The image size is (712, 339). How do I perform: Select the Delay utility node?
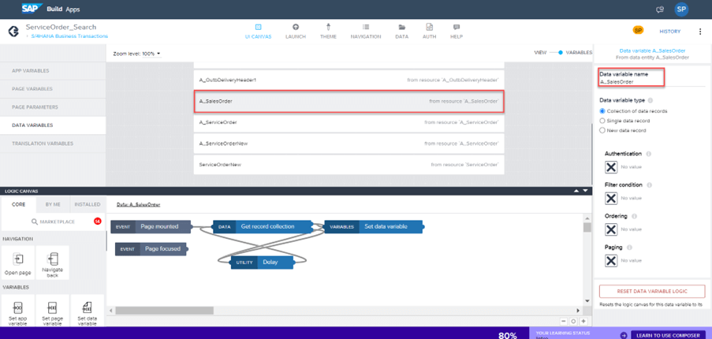click(x=262, y=262)
